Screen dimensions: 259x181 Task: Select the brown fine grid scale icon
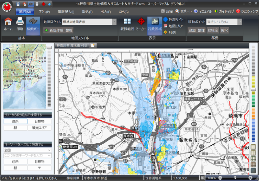(253, 164)
